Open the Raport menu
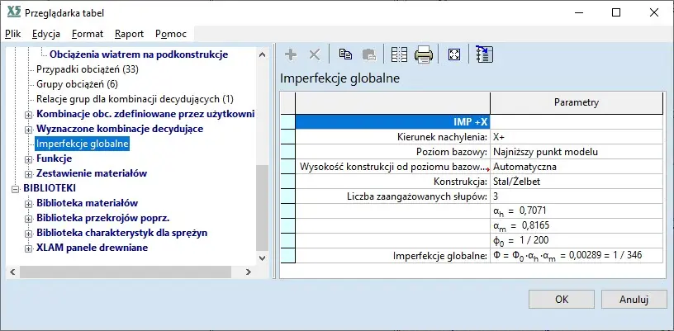Viewport: 674px width, 331px height. pos(129,34)
